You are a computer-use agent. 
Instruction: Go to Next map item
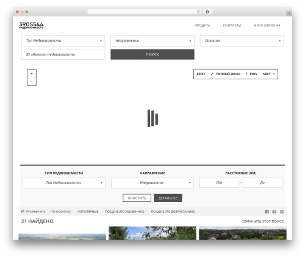click(268, 74)
